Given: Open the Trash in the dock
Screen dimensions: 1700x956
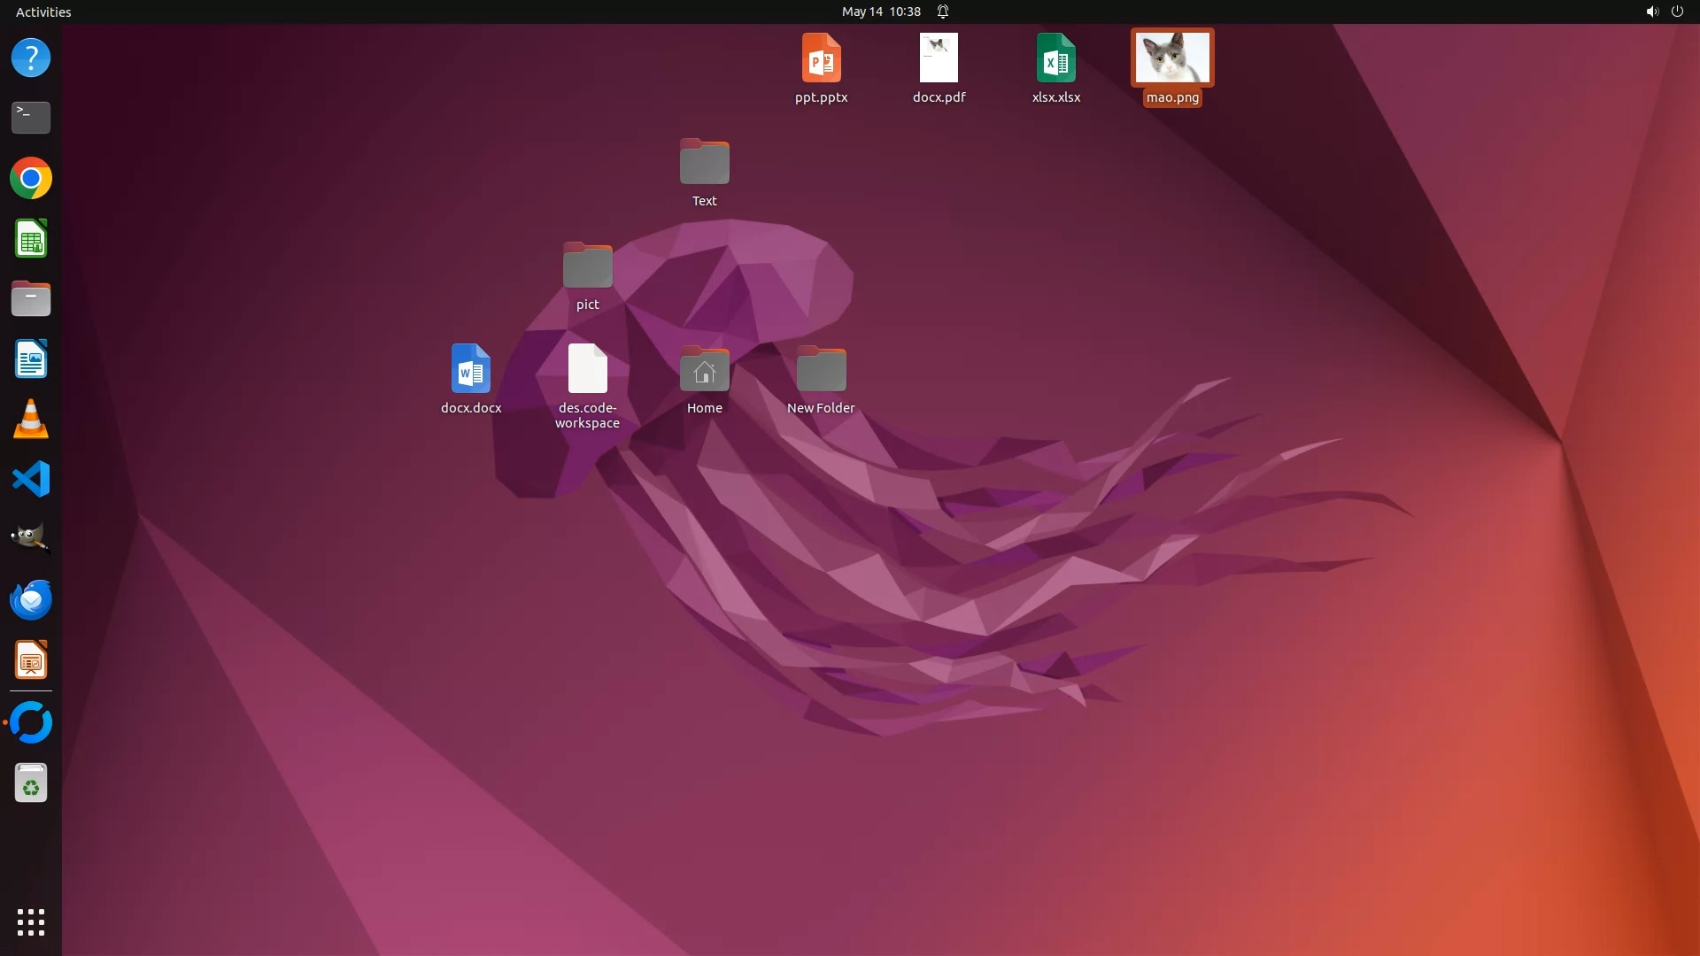Looking at the screenshot, I should tap(31, 783).
